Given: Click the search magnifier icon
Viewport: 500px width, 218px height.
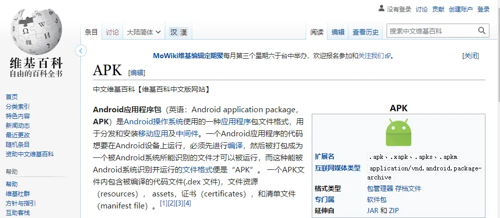Looking at the screenshot, I should pyautogui.click(x=481, y=31).
